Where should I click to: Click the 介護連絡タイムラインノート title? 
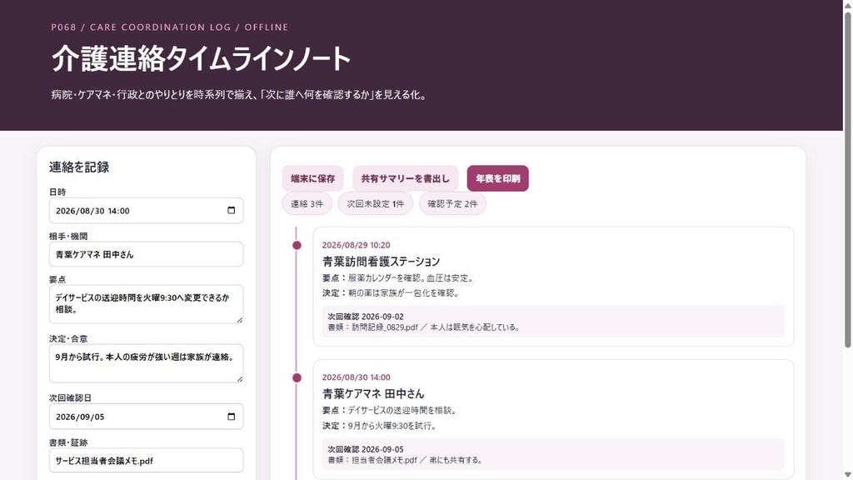(202, 58)
